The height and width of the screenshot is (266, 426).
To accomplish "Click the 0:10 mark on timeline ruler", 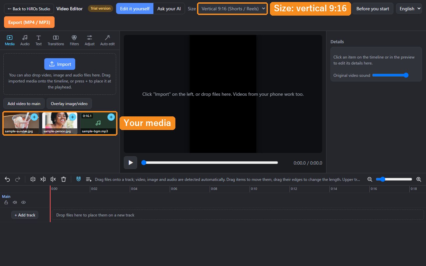I will tap(254, 189).
